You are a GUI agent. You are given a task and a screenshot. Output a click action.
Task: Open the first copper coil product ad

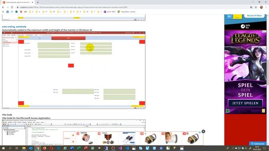tap(87, 138)
